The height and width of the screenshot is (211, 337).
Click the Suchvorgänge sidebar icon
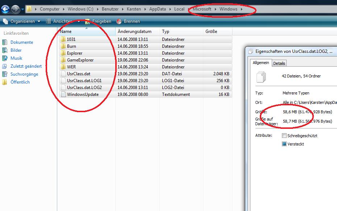(5, 74)
